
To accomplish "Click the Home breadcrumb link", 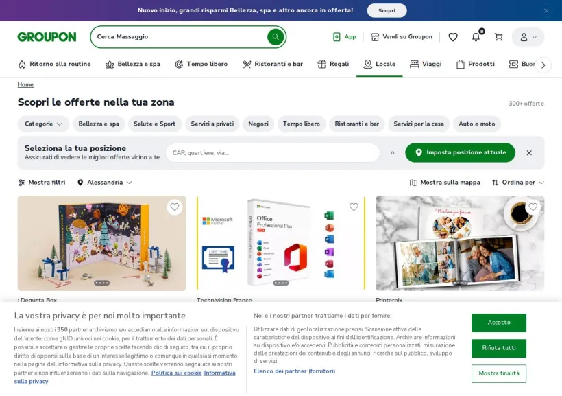I will [x=25, y=84].
